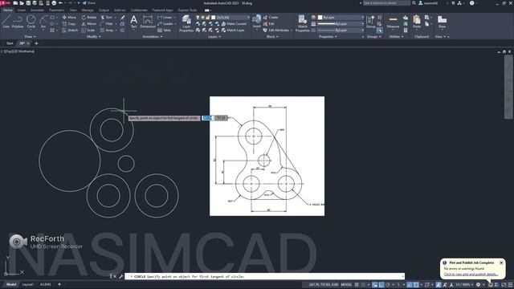Expand the Modify panel
The image size is (514, 289).
94,37
